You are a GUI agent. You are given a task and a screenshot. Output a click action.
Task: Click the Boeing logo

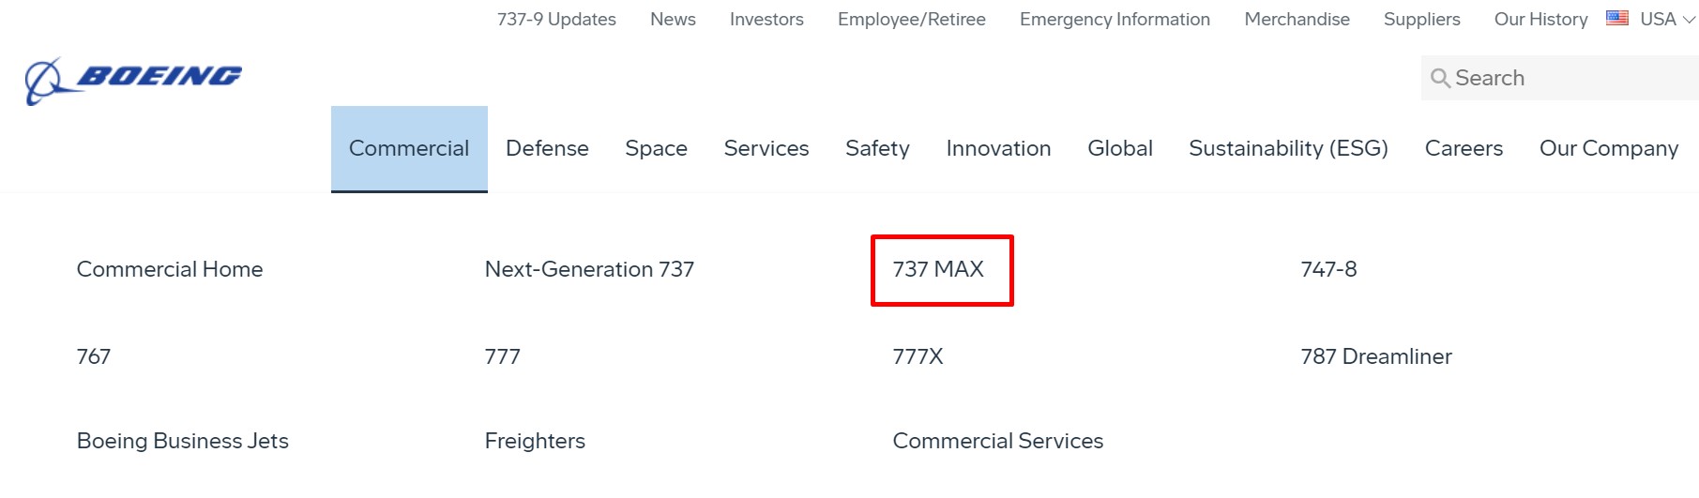point(133,81)
